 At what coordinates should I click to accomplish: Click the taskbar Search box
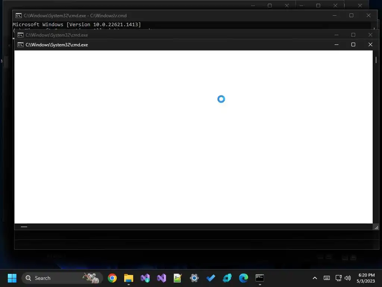tap(62, 278)
